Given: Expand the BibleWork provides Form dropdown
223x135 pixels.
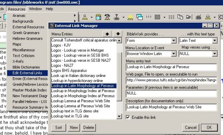Looking at the screenshot, I should click(x=174, y=41).
